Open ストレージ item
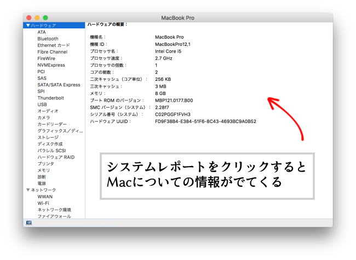356x260 pixels. coord(48,137)
